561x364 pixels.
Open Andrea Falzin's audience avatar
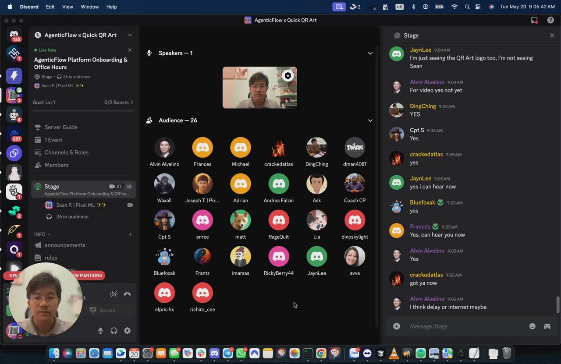coord(279,184)
